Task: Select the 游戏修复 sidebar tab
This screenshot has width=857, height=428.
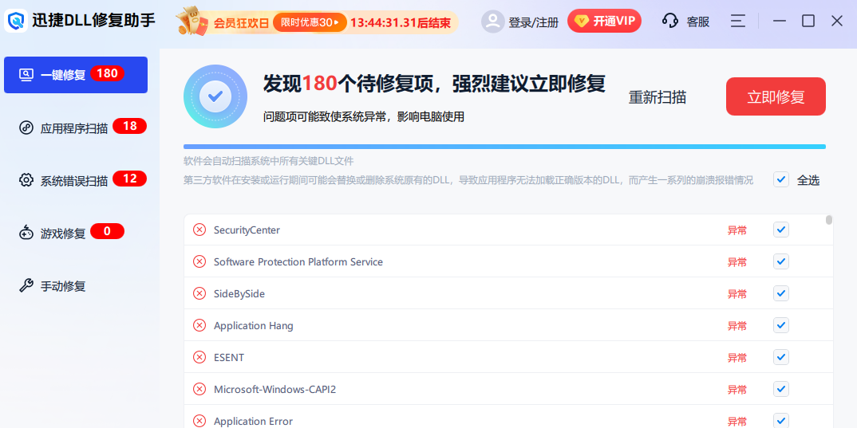Action: click(x=64, y=234)
